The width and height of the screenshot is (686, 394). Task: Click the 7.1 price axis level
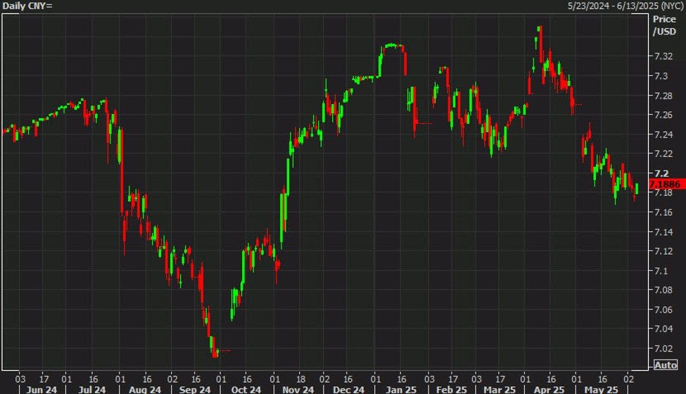pos(659,271)
